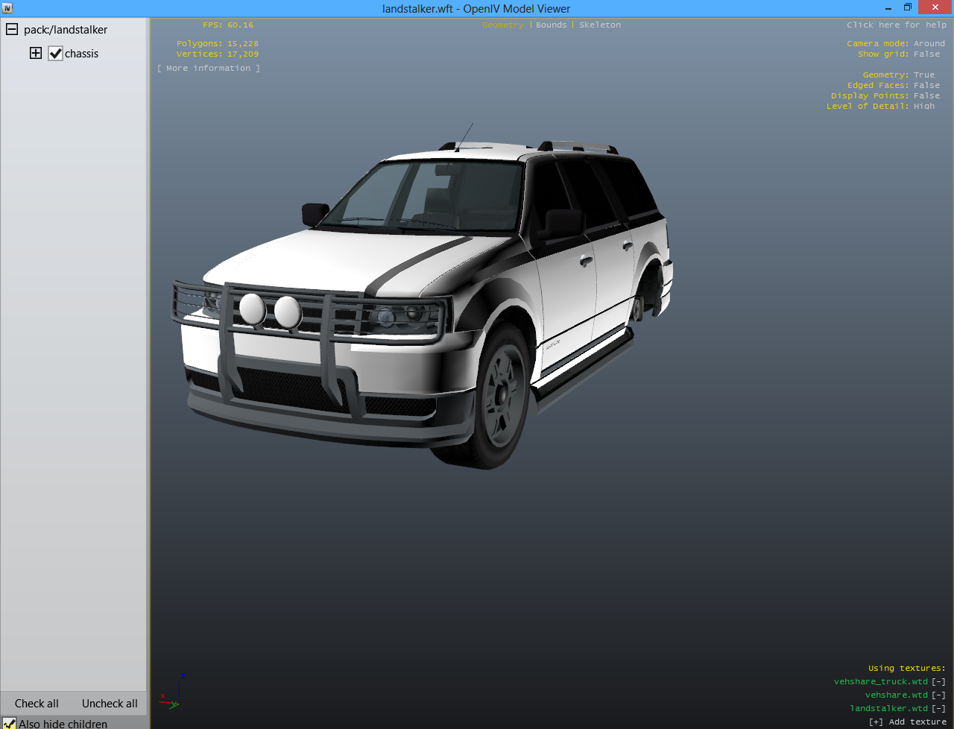Screen dimensions: 954x729
Task: Toggle the Also hide children checkbox
Action: [9, 723]
